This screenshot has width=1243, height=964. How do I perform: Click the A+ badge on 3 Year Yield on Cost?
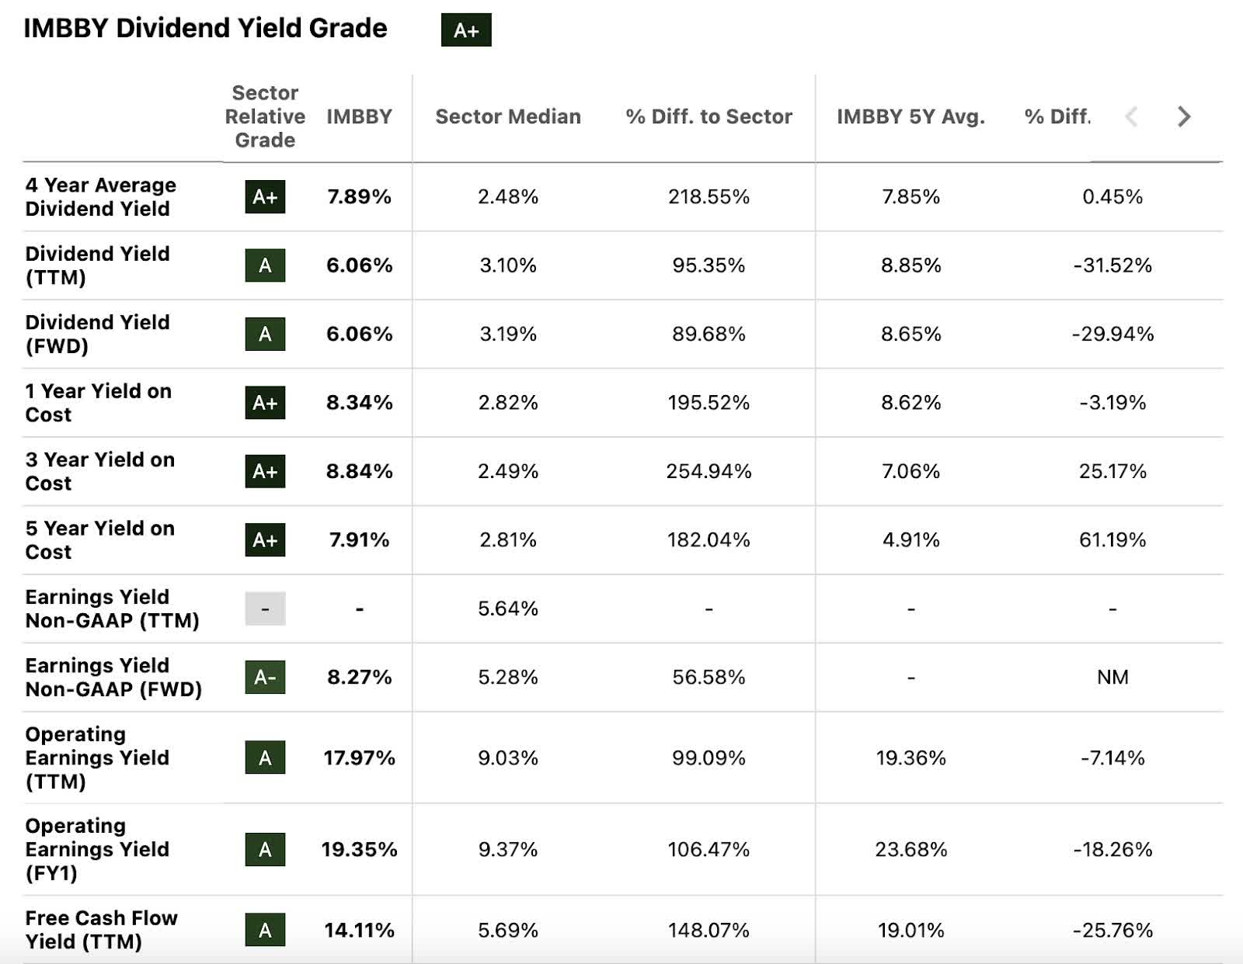click(265, 472)
